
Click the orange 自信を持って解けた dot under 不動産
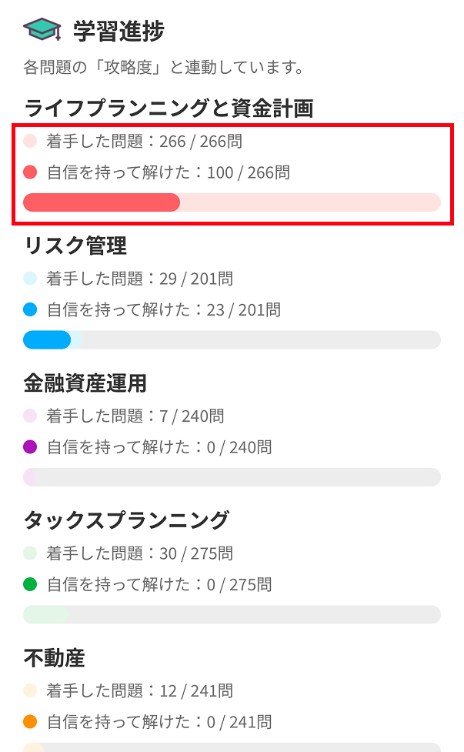pyautogui.click(x=31, y=722)
